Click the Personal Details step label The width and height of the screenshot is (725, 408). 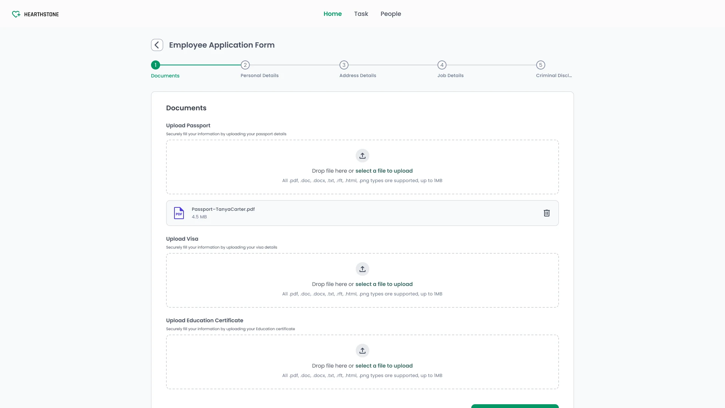pyautogui.click(x=259, y=76)
